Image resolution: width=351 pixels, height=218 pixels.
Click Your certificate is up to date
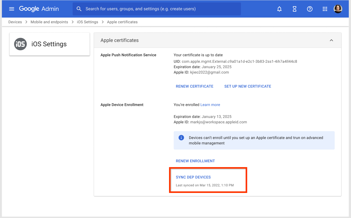click(198, 55)
